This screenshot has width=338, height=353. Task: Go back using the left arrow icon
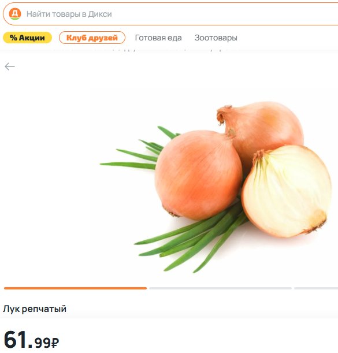click(x=10, y=66)
